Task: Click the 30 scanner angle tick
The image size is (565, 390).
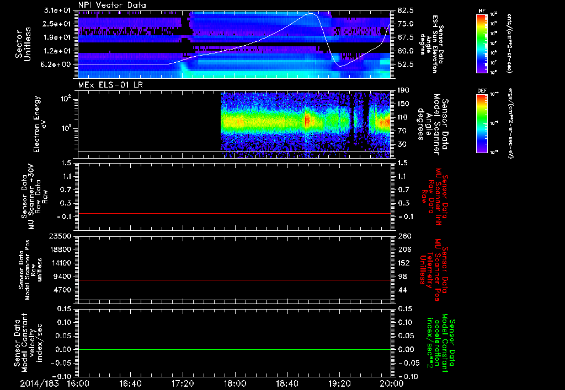Action: click(x=402, y=144)
